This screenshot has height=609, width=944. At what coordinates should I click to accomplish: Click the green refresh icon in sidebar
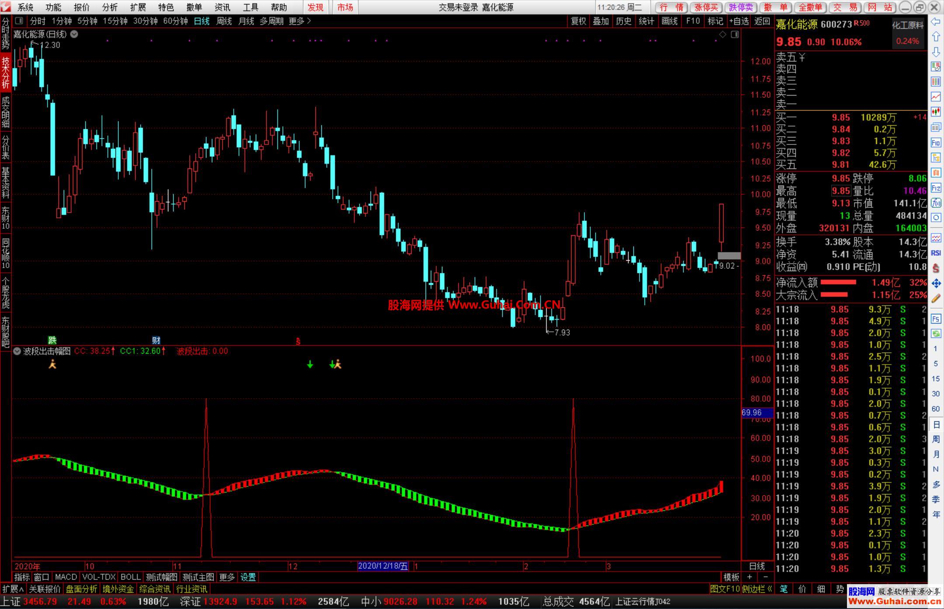[x=936, y=334]
